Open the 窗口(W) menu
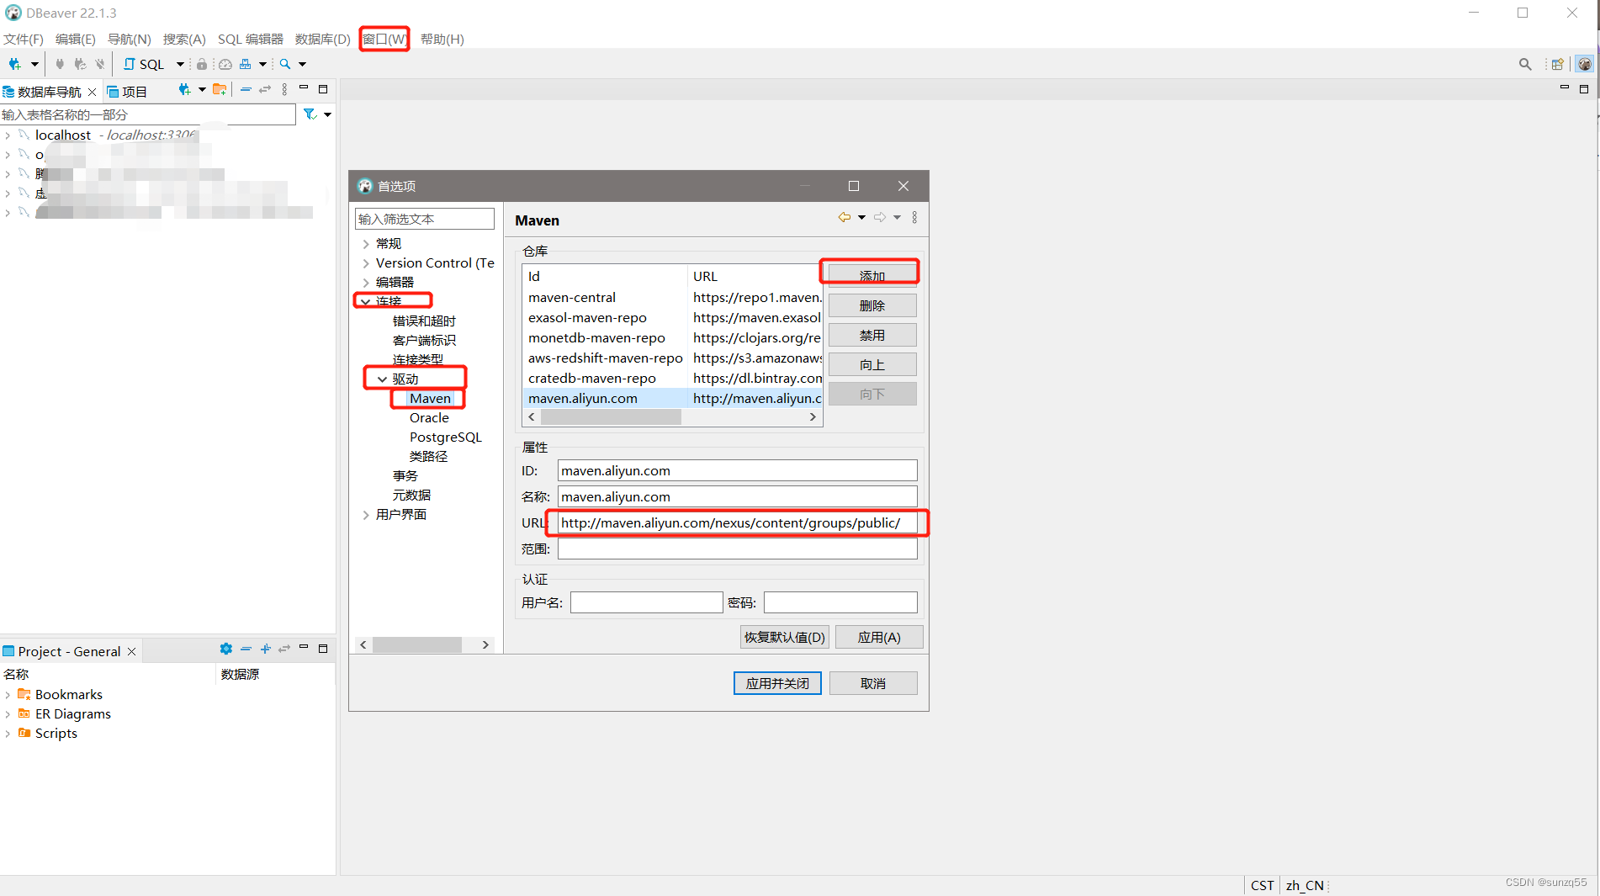1600x896 pixels. (384, 39)
